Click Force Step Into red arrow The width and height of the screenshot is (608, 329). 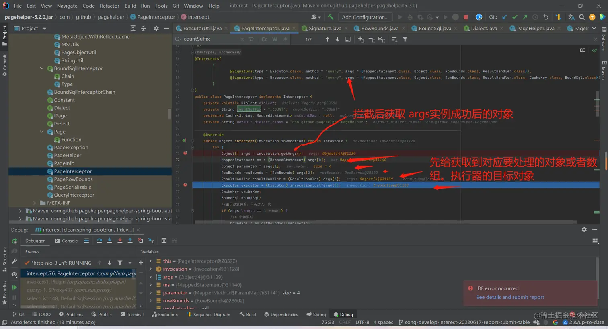coord(120,241)
